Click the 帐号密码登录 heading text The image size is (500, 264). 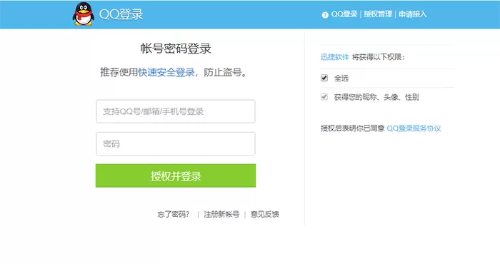[x=176, y=49]
